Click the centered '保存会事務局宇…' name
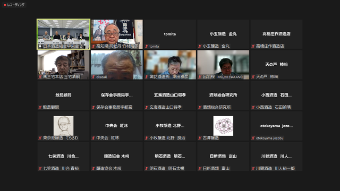Viewport: 340px width, 191px height. (117, 95)
